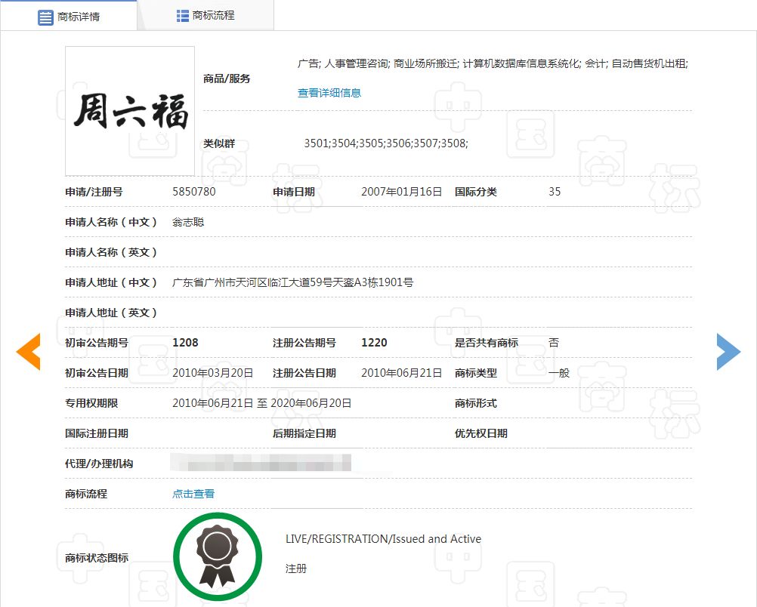The image size is (757, 607).
Task: Select the exclusive right period date range
Action: (x=261, y=403)
